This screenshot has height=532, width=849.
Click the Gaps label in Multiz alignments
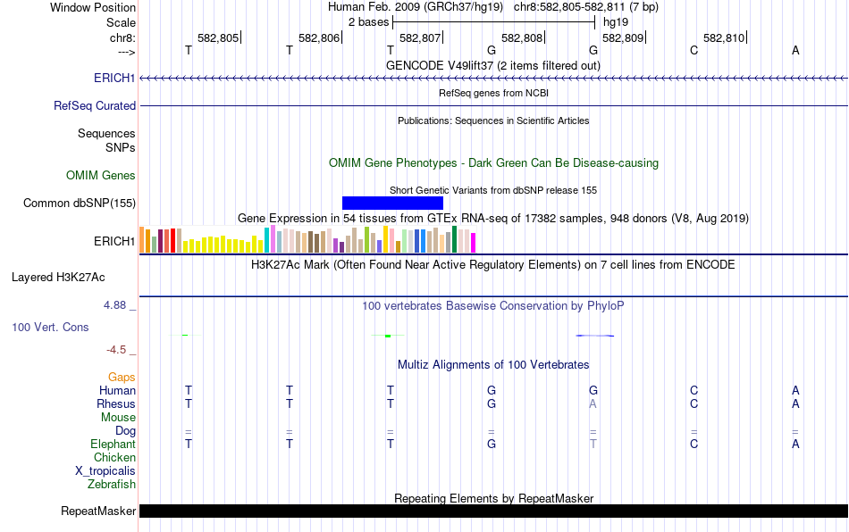pos(122,377)
